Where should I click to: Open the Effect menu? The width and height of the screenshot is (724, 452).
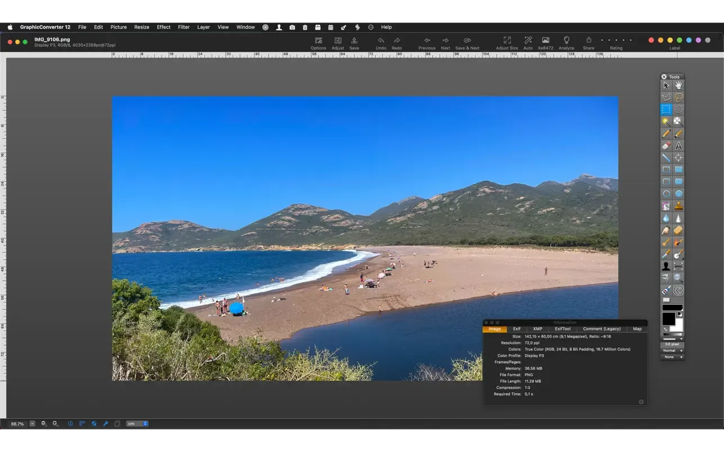164,27
